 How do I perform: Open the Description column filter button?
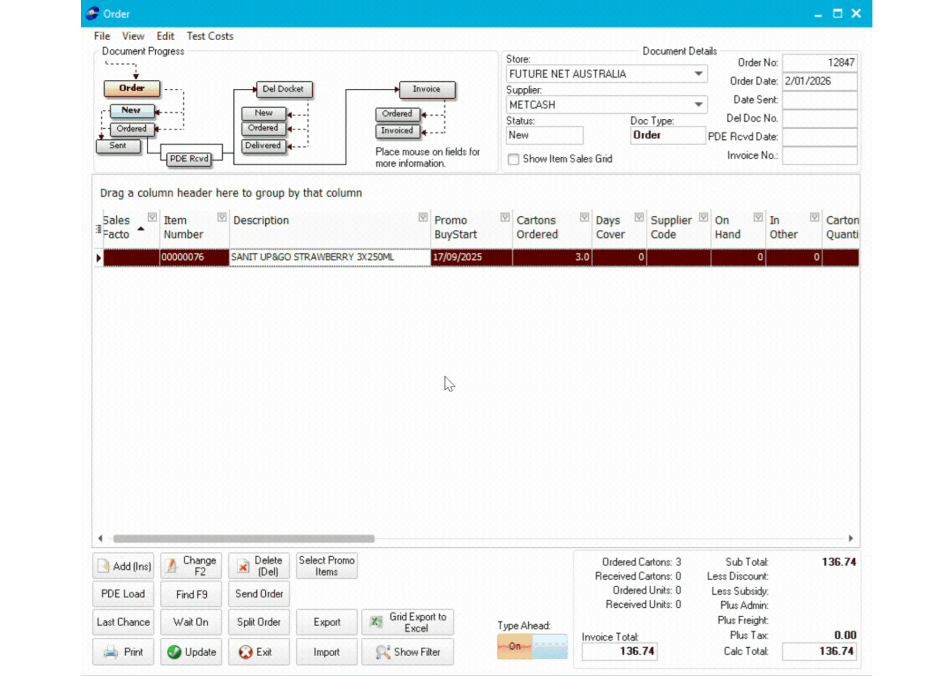[x=423, y=217]
